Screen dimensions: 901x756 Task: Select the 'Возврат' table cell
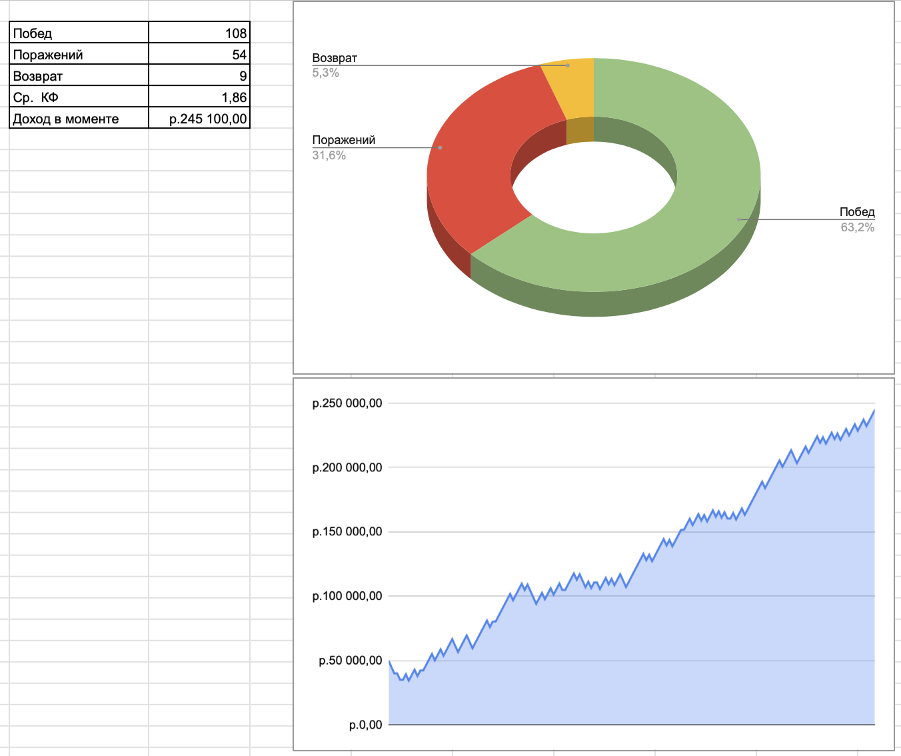point(79,75)
